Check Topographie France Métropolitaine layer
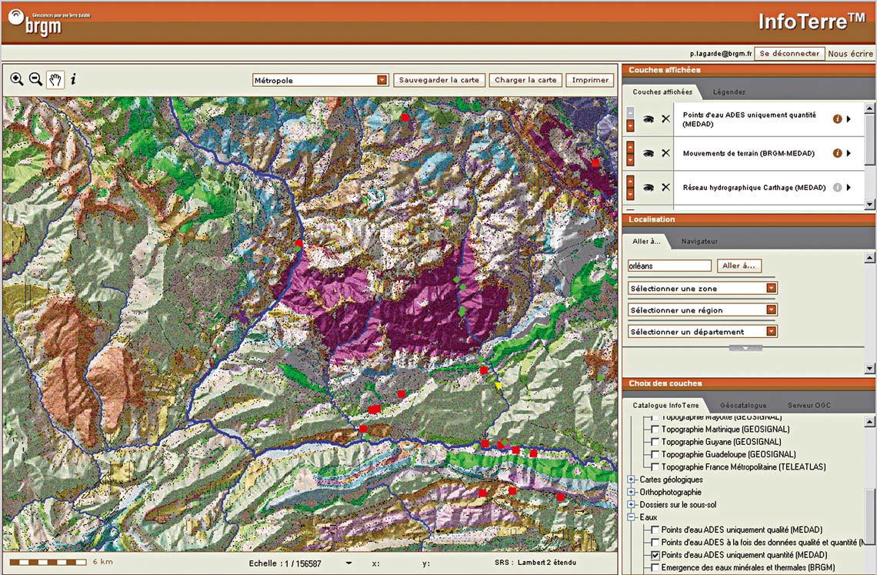Image resolution: width=877 pixels, height=575 pixels. coord(655,467)
